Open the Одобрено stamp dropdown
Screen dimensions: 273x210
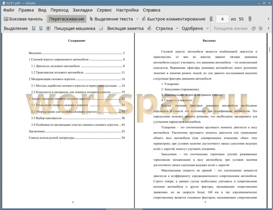(207, 28)
